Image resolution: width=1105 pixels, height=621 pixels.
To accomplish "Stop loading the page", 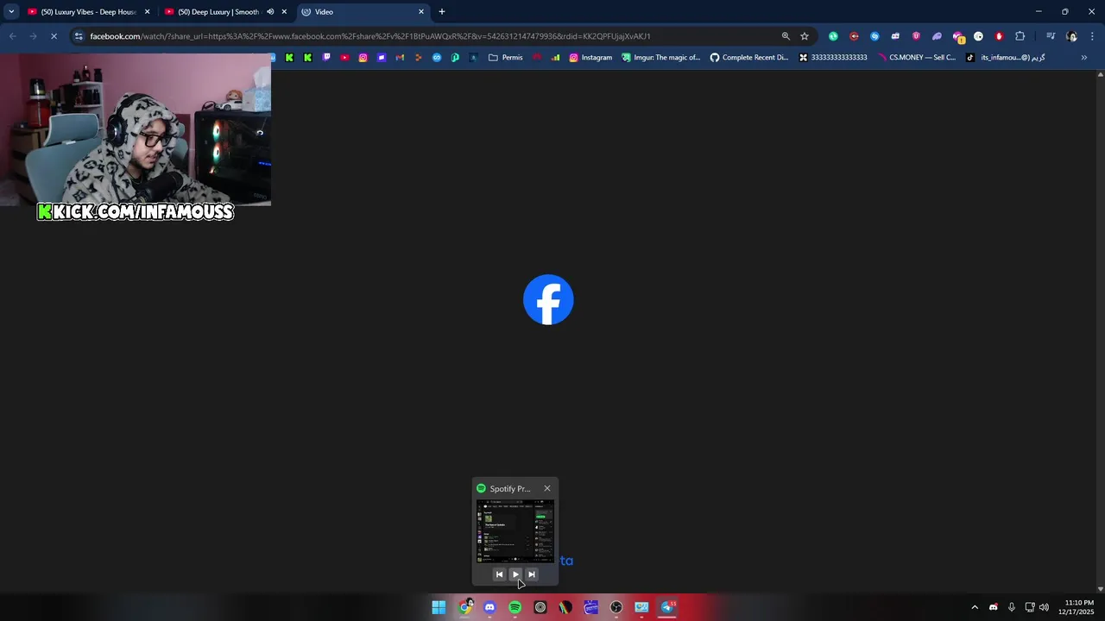I will click(x=54, y=36).
